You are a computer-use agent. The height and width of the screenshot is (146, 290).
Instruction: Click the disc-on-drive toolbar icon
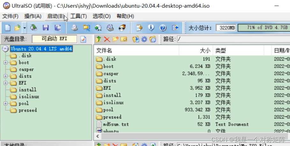110,28
